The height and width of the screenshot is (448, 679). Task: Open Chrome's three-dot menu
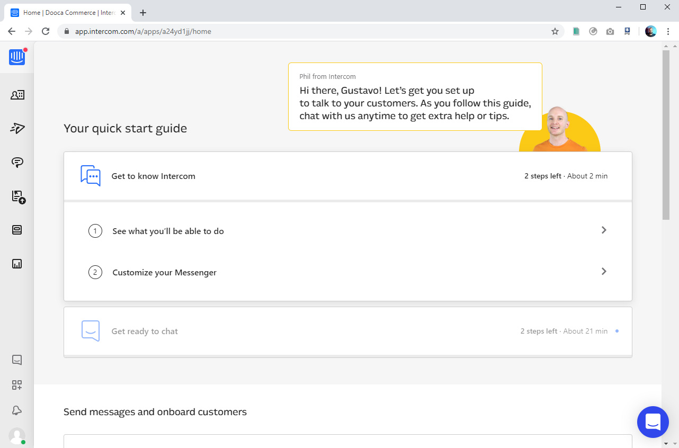tap(668, 31)
